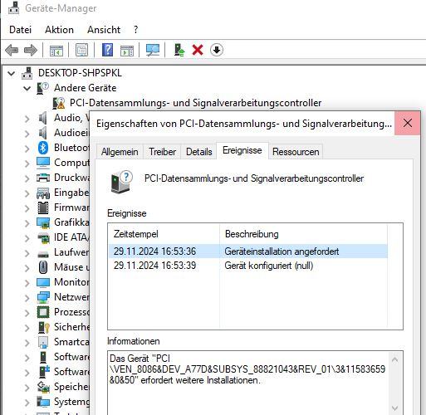
Task: Expand the Computer category
Action: pyautogui.click(x=27, y=163)
